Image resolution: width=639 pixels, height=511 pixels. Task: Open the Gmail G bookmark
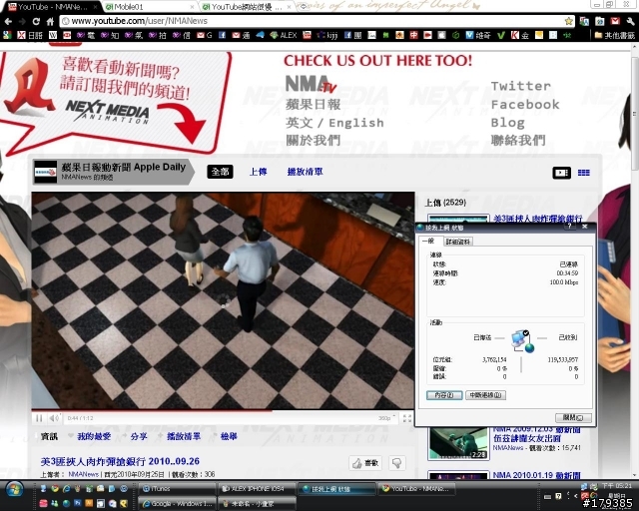[x=204, y=36]
